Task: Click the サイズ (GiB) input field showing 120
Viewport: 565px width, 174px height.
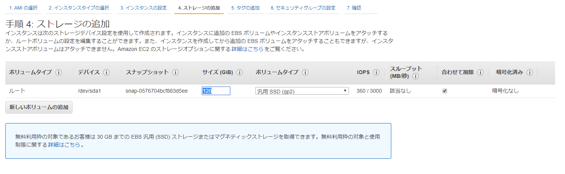Action: (216, 91)
